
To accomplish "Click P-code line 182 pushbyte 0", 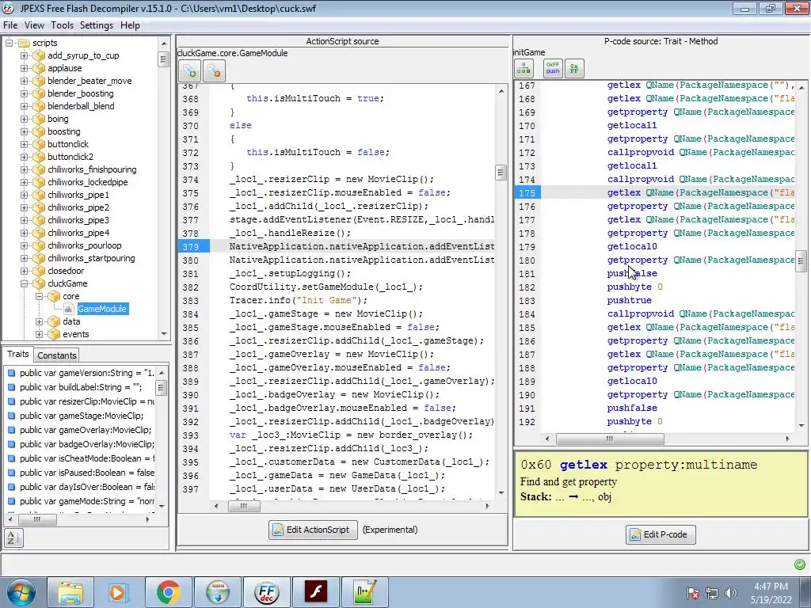I will 634,287.
